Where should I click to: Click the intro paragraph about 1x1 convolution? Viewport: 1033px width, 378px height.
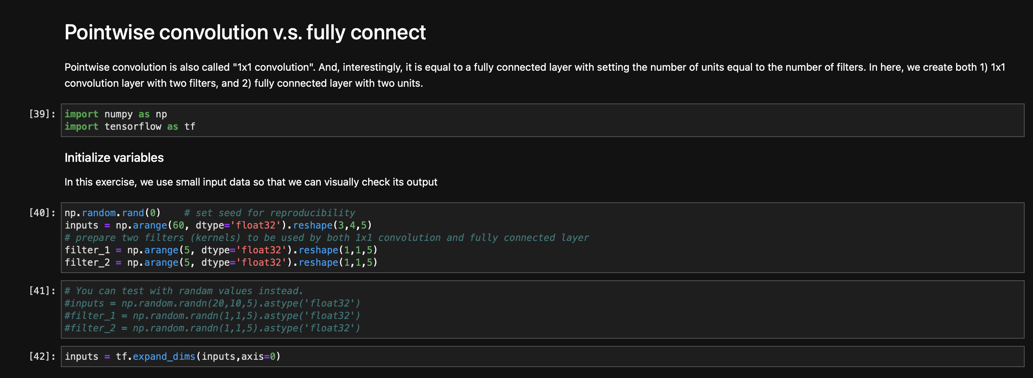pyautogui.click(x=534, y=75)
